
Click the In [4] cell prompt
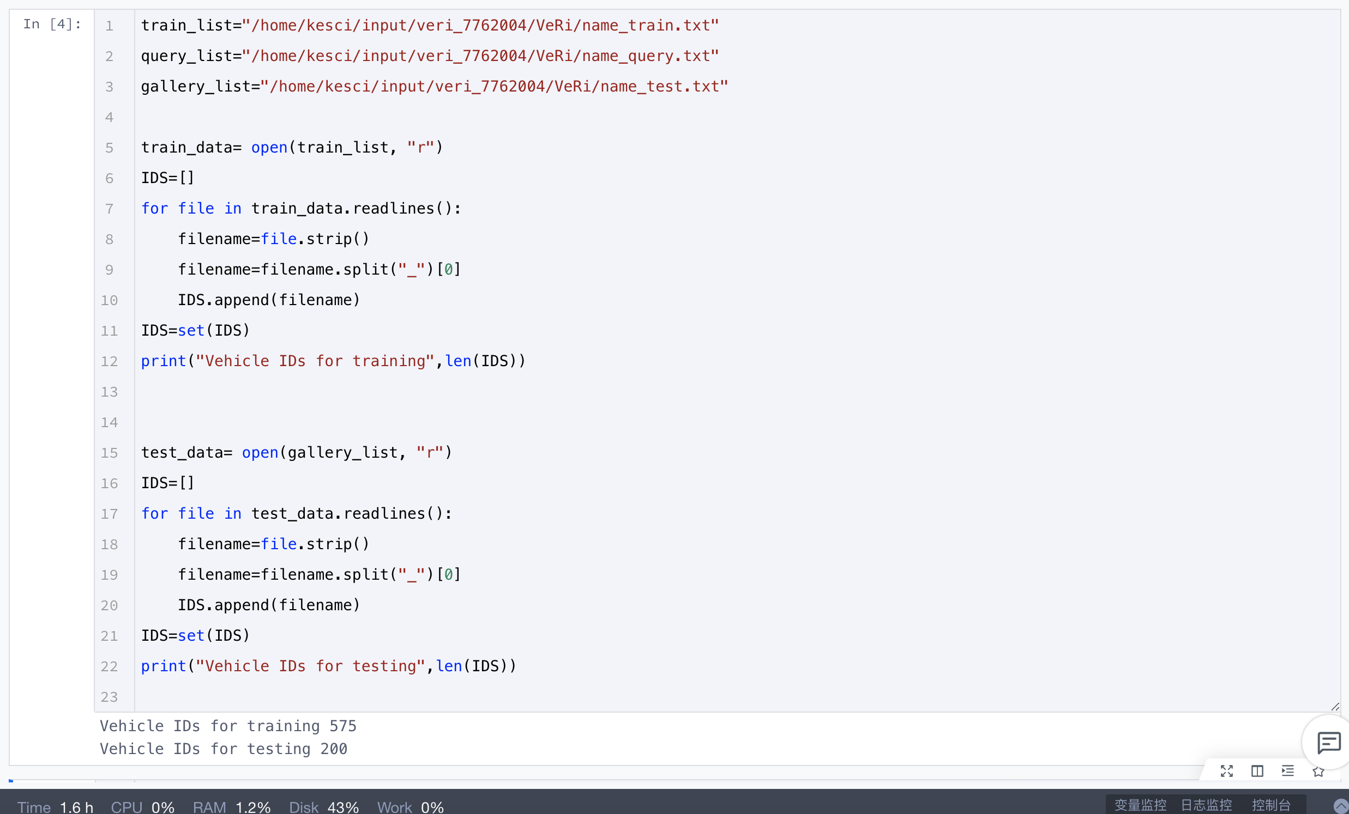[52, 24]
